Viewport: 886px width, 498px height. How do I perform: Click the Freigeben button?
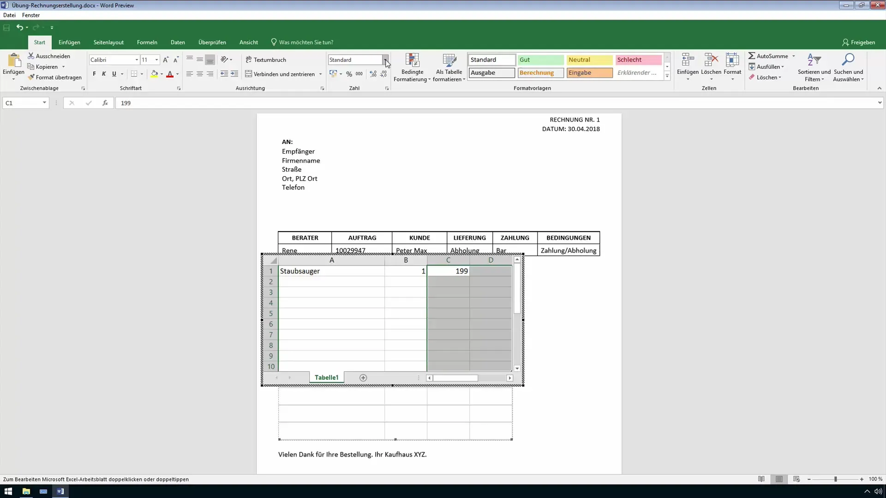(858, 42)
